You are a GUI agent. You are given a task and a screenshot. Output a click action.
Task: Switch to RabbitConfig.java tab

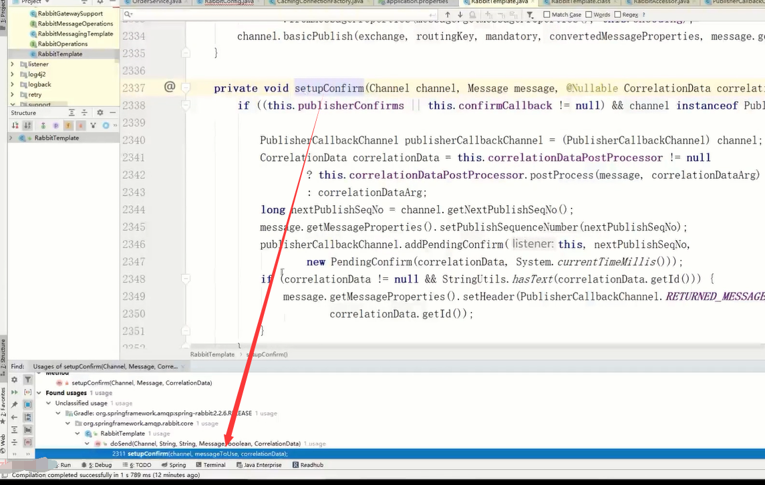pyautogui.click(x=228, y=3)
